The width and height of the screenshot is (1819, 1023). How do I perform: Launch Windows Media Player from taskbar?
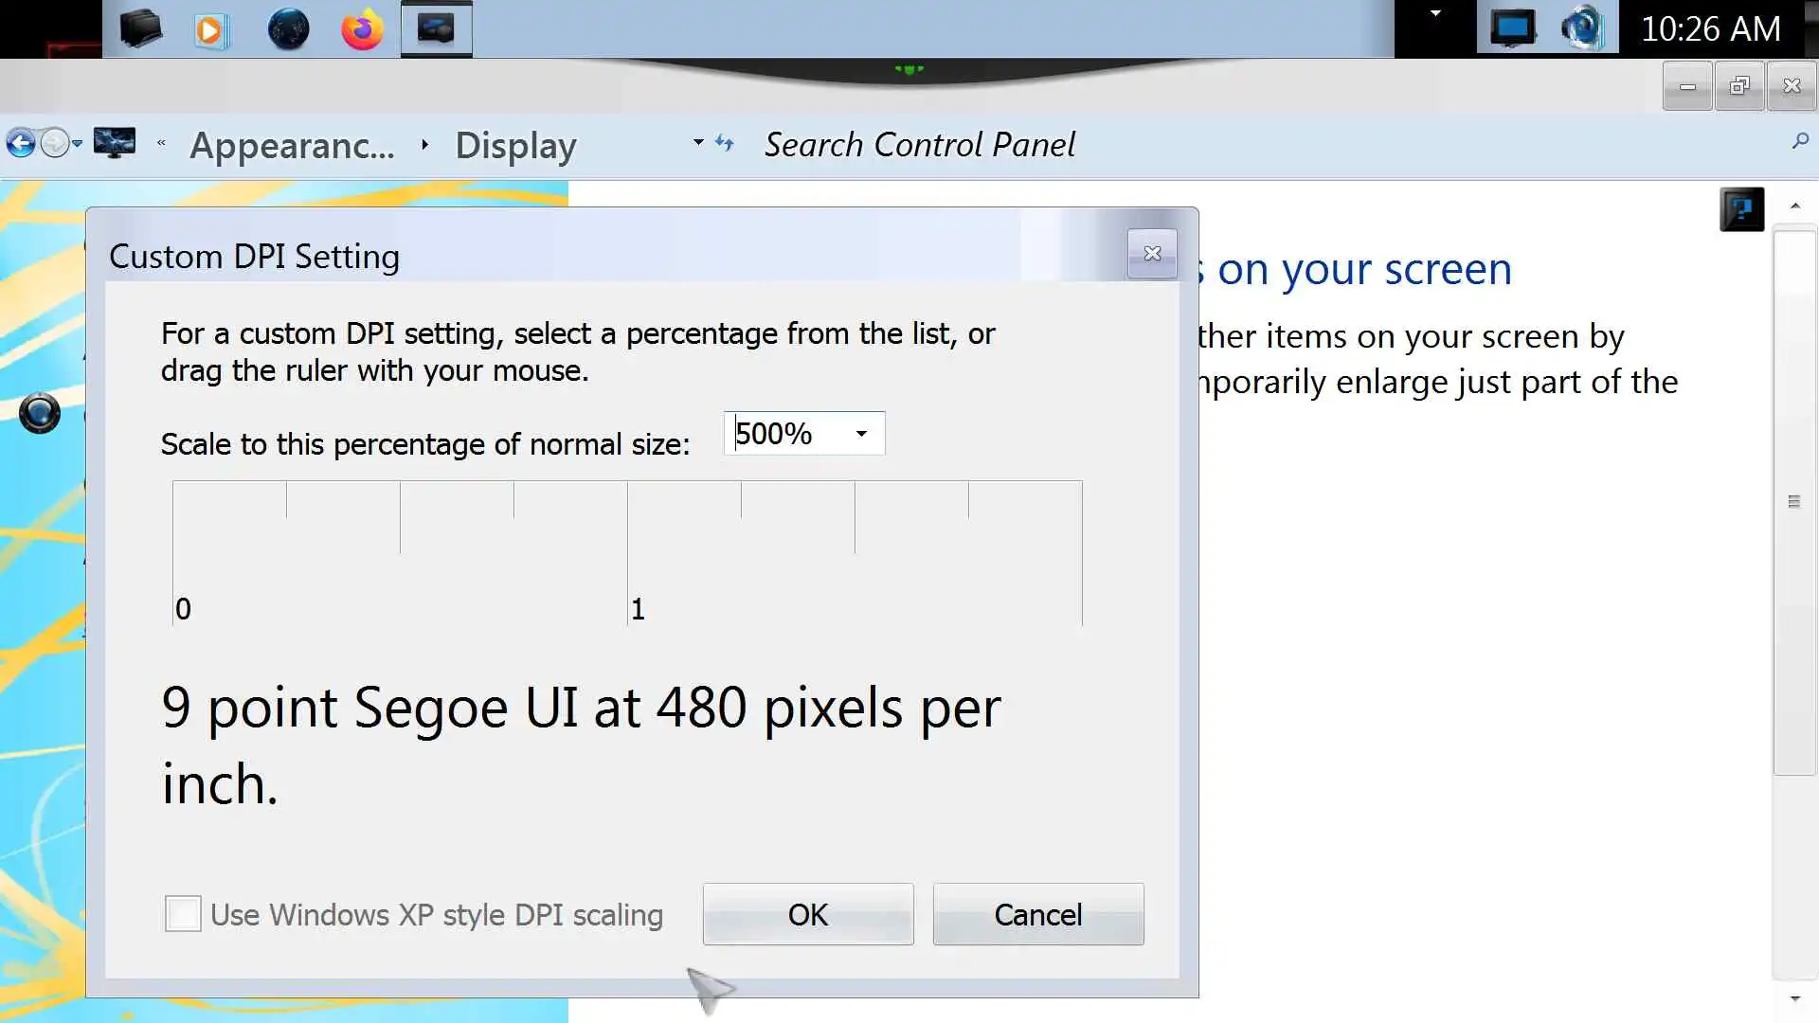pyautogui.click(x=211, y=29)
